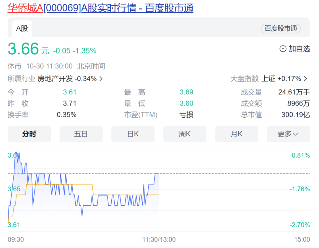Click the 市盈(TTM) value 亏损

click(x=186, y=115)
